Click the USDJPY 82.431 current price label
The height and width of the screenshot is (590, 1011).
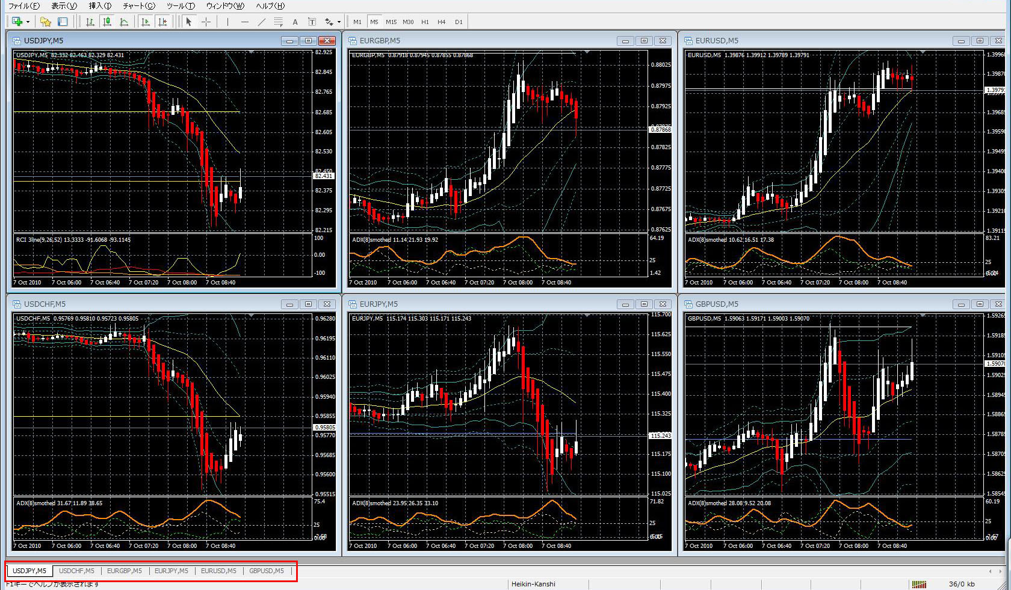324,176
